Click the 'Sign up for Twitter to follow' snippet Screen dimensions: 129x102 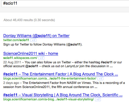point(43,44)
